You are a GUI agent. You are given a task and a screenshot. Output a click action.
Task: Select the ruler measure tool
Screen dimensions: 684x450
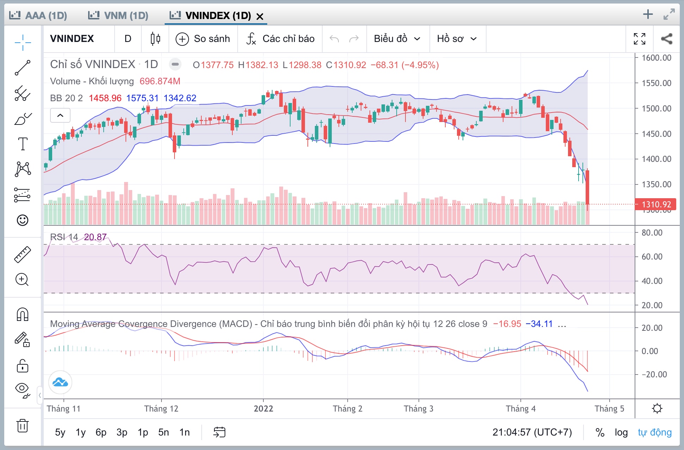23,255
